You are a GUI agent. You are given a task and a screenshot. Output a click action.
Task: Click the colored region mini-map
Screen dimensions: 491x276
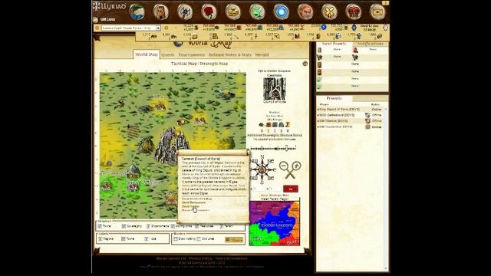click(275, 223)
